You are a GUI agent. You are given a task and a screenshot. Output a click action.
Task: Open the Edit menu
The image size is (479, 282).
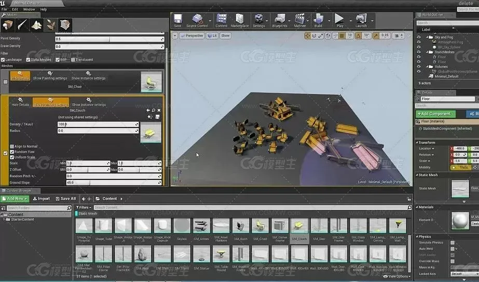point(15,9)
